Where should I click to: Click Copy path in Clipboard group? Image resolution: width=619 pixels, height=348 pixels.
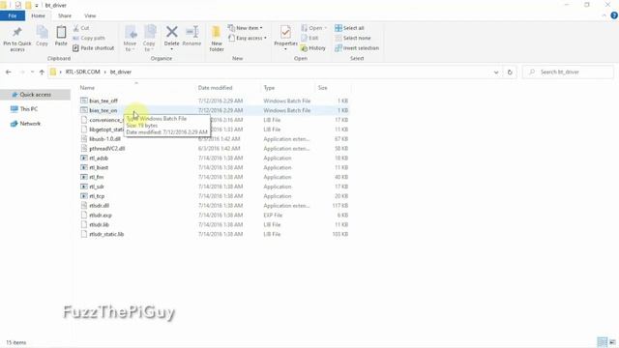click(89, 38)
